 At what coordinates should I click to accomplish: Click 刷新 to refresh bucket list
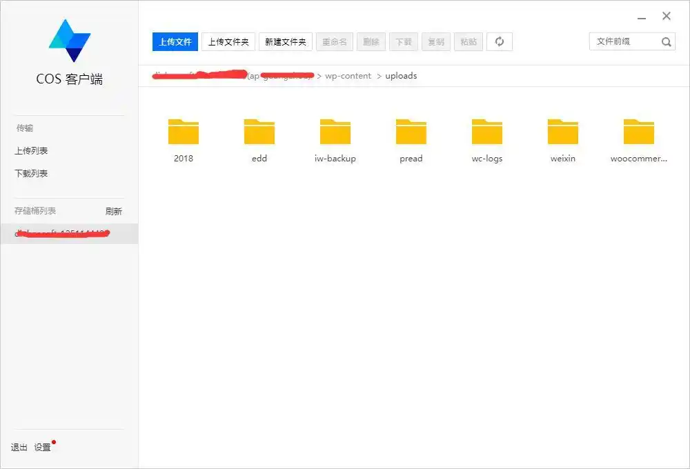click(113, 212)
